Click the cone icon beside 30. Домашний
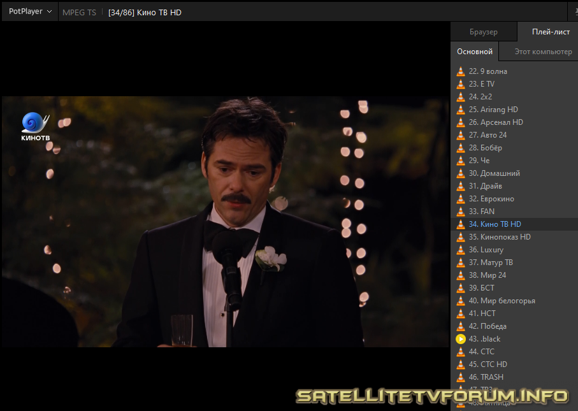Viewport: 578px width, 411px height. point(461,173)
